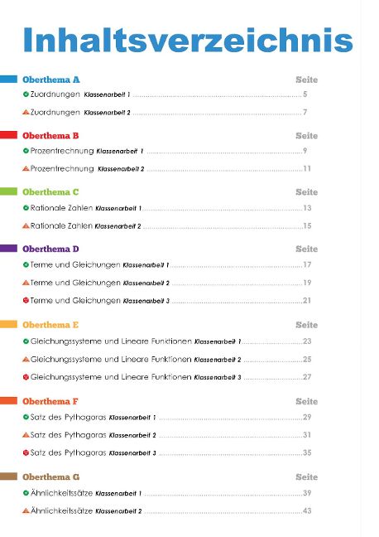Image resolution: width=379 pixels, height=537 pixels.
Task: Click the red icon beside Gleichungssysteme Klassenarbeit 3
Action: (x=26, y=377)
